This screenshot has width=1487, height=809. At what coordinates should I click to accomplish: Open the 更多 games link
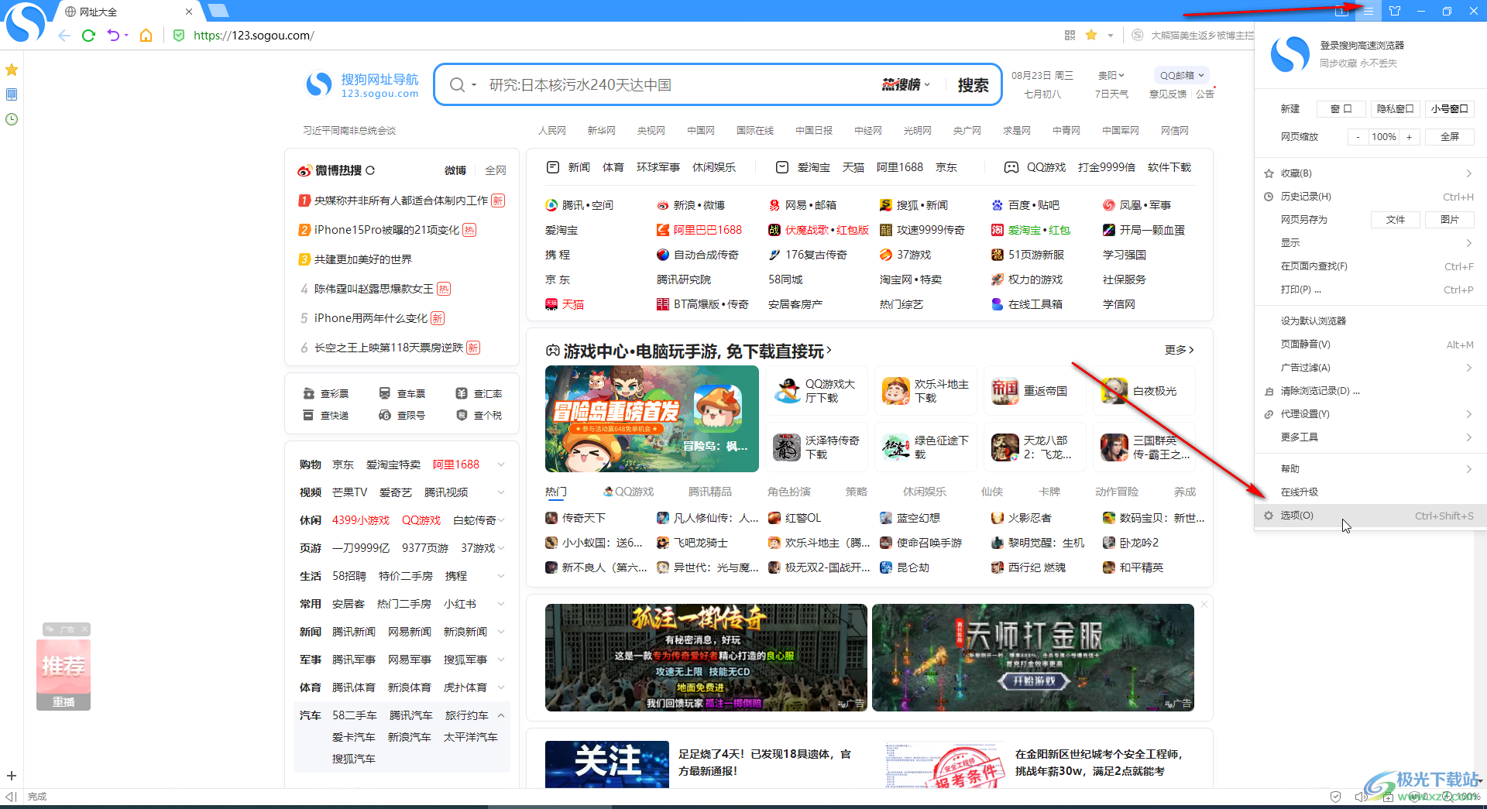point(1179,350)
